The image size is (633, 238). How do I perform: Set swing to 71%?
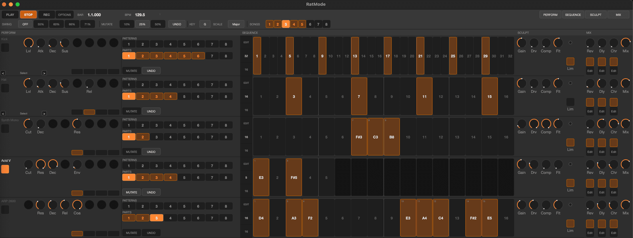[88, 24]
